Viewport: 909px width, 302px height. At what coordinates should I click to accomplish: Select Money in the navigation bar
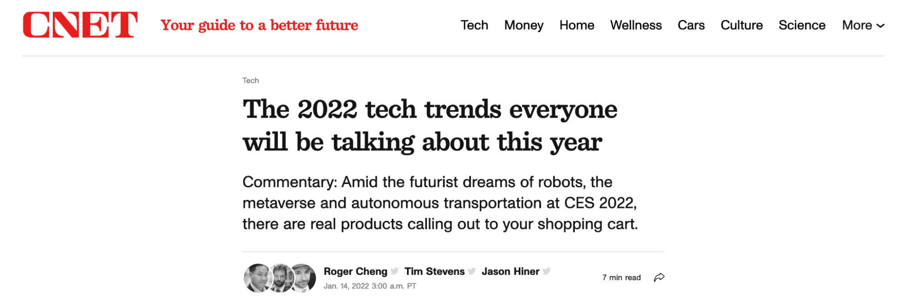point(523,25)
